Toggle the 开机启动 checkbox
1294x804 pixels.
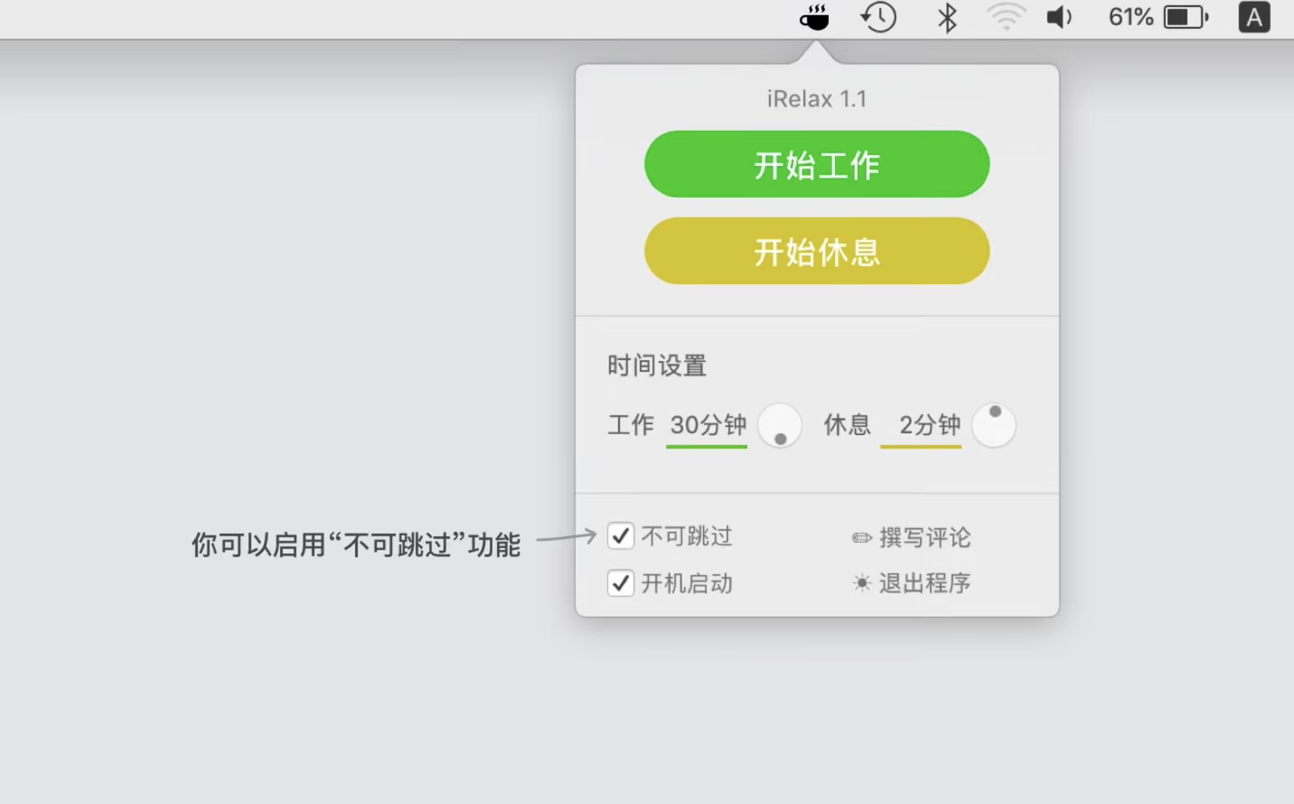[x=621, y=584]
